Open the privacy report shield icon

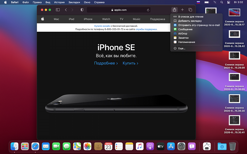(x=82, y=10)
